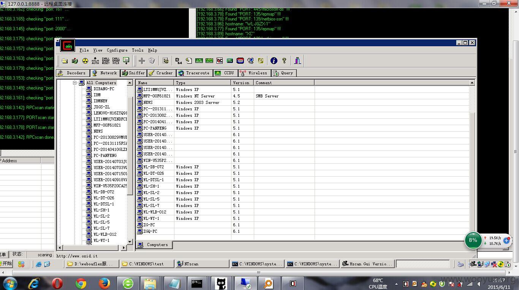Select the WL-DTSL-1 row in the list
The width and height of the screenshot is (519, 290).
coord(303,180)
